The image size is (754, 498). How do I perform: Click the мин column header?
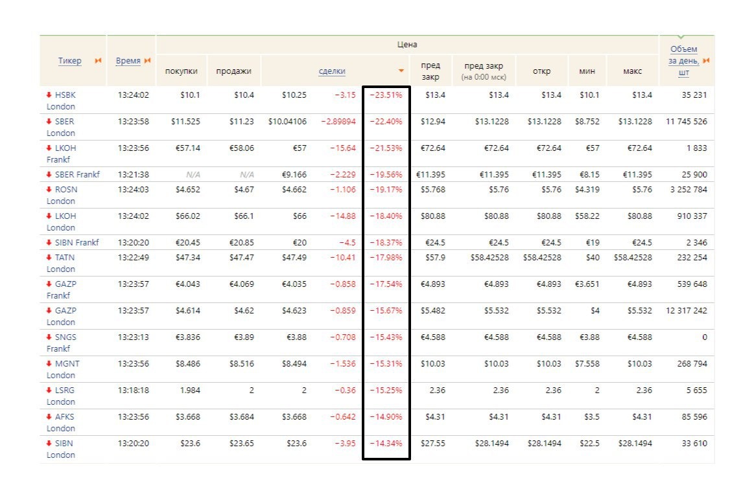tap(587, 71)
